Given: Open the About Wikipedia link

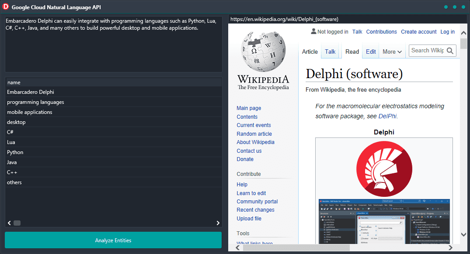Looking at the screenshot, I should click(255, 142).
